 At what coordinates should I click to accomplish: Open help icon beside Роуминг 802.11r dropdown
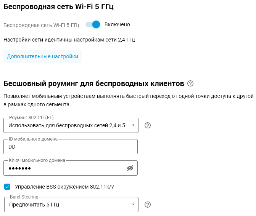click(x=148, y=125)
